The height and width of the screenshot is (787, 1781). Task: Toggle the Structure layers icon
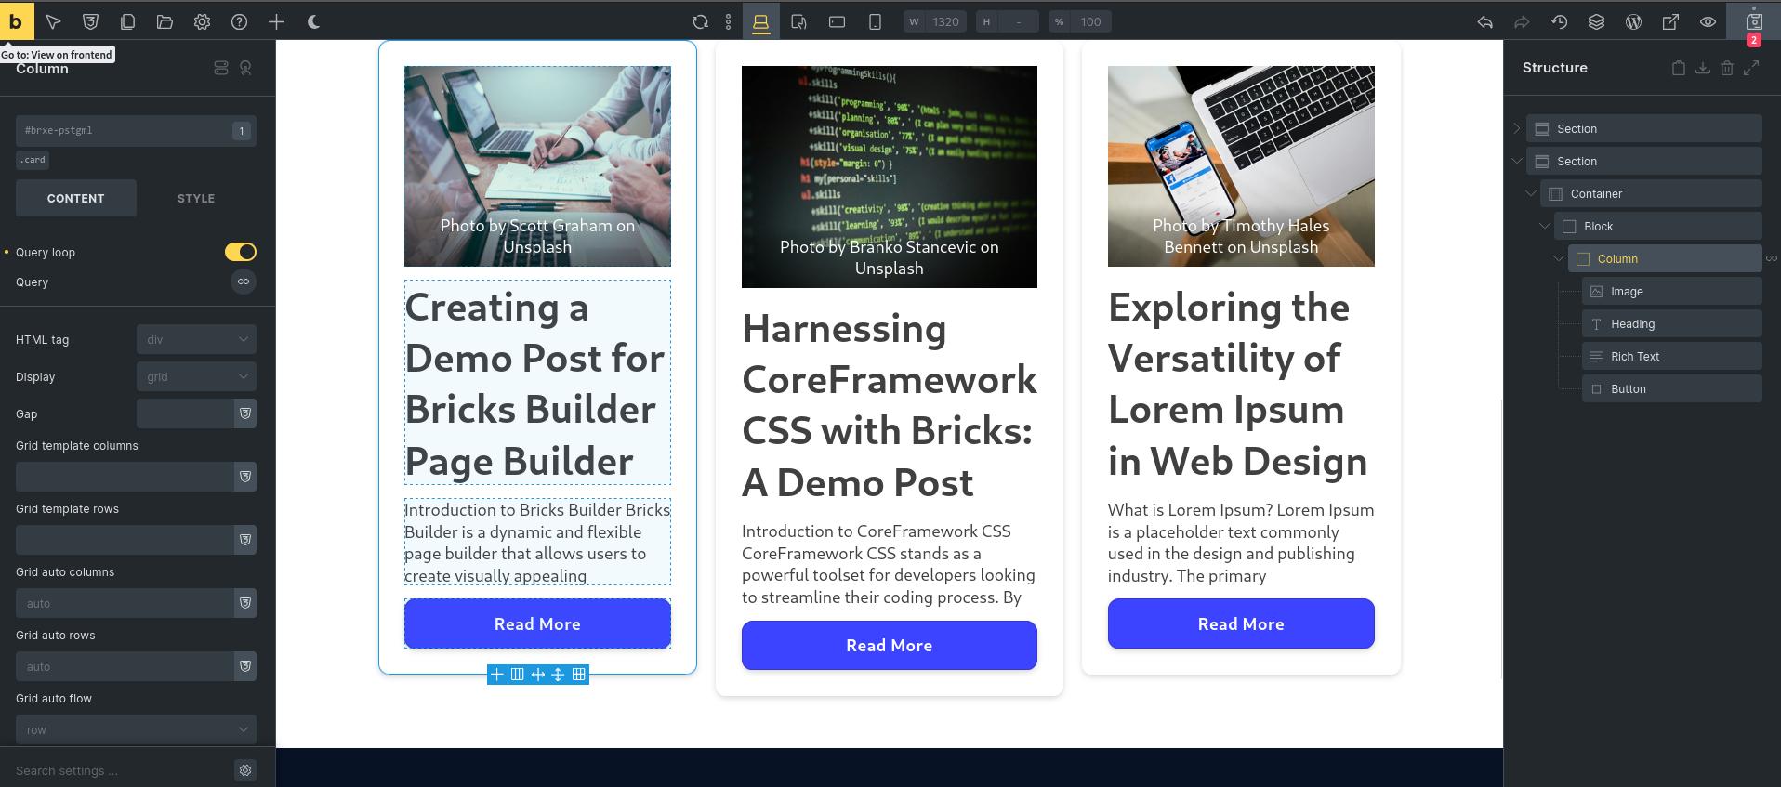point(1596,22)
